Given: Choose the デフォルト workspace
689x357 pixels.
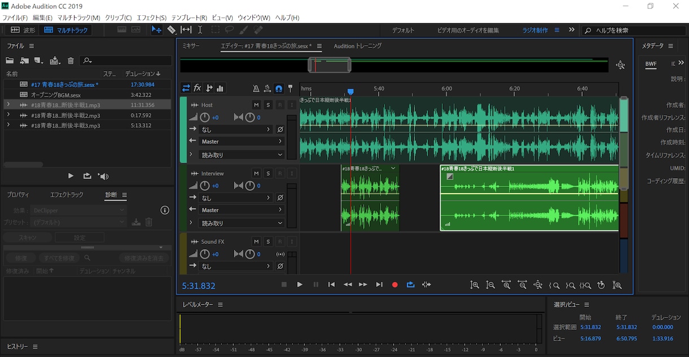Looking at the screenshot, I should pyautogui.click(x=403, y=31).
